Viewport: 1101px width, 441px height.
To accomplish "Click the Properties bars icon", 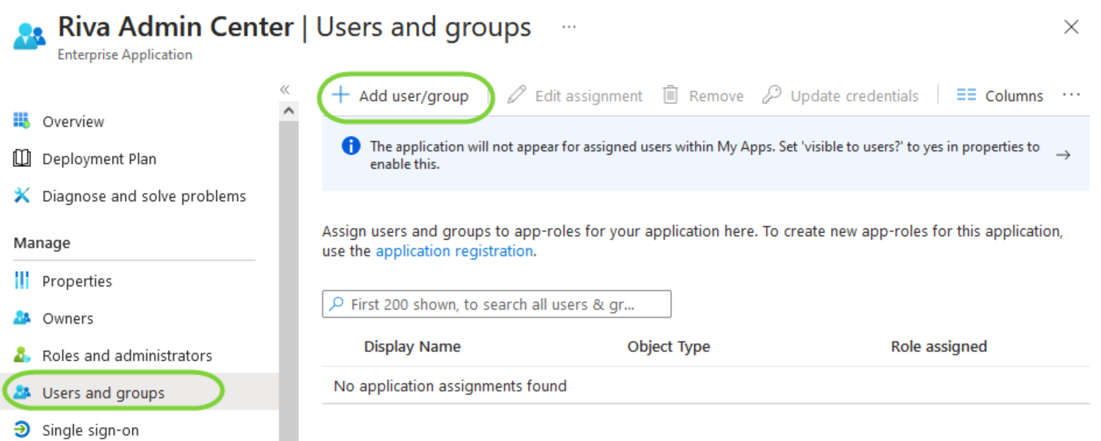I will (22, 280).
